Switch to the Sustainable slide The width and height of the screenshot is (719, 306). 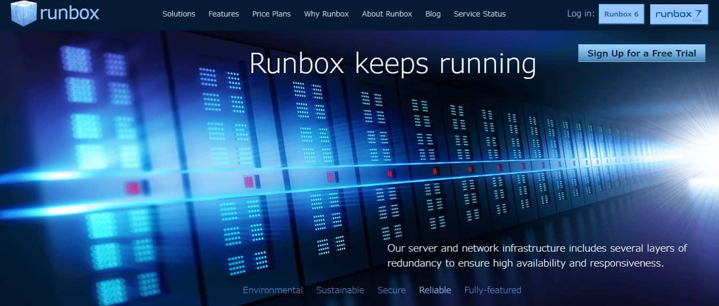tap(340, 290)
